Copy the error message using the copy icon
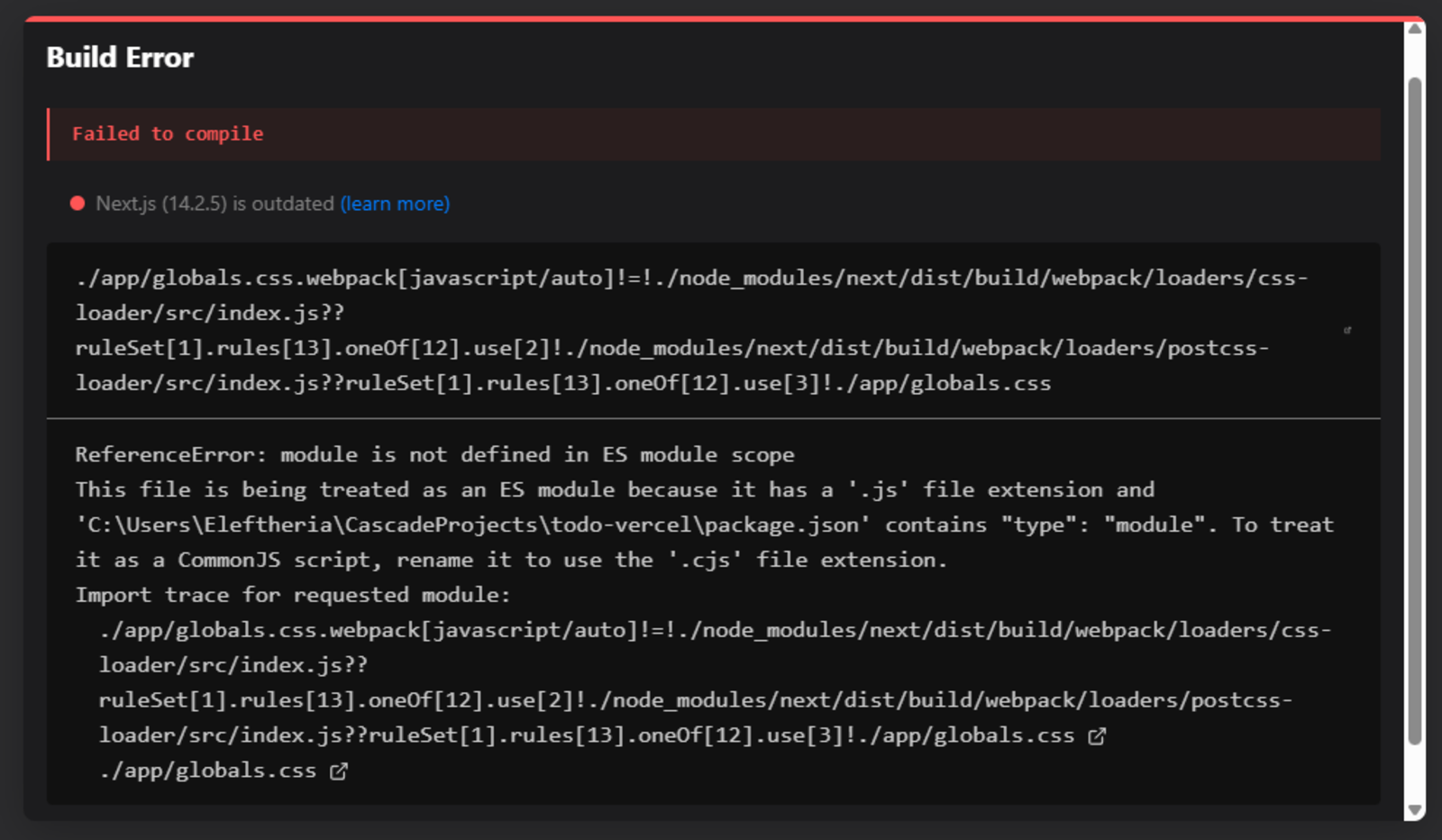 pyautogui.click(x=1348, y=329)
